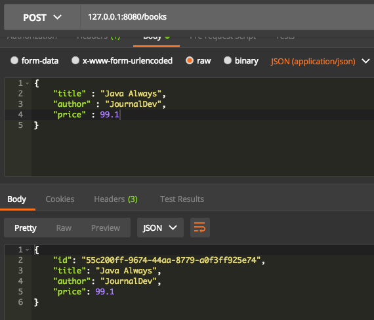Select the Preview response view
Image resolution: width=374 pixels, height=320 pixels.
coord(106,228)
